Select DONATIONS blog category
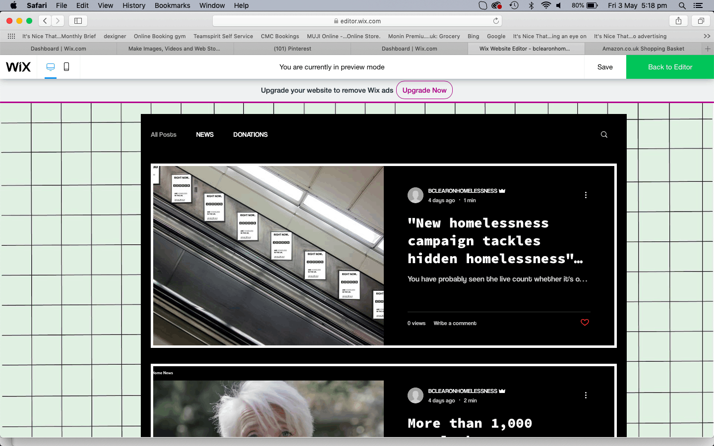 [x=250, y=135]
